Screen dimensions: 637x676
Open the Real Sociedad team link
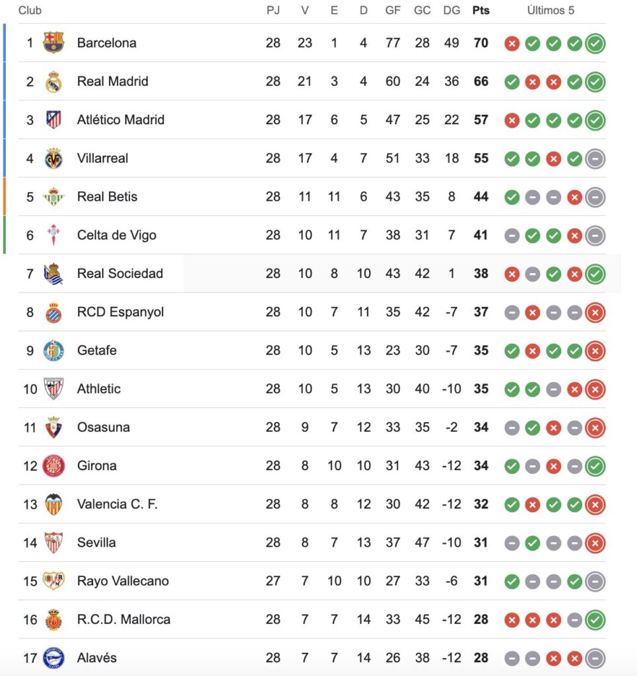pos(119,273)
